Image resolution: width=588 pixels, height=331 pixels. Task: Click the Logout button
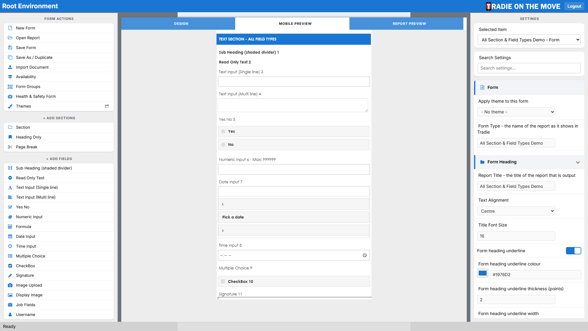(574, 6)
